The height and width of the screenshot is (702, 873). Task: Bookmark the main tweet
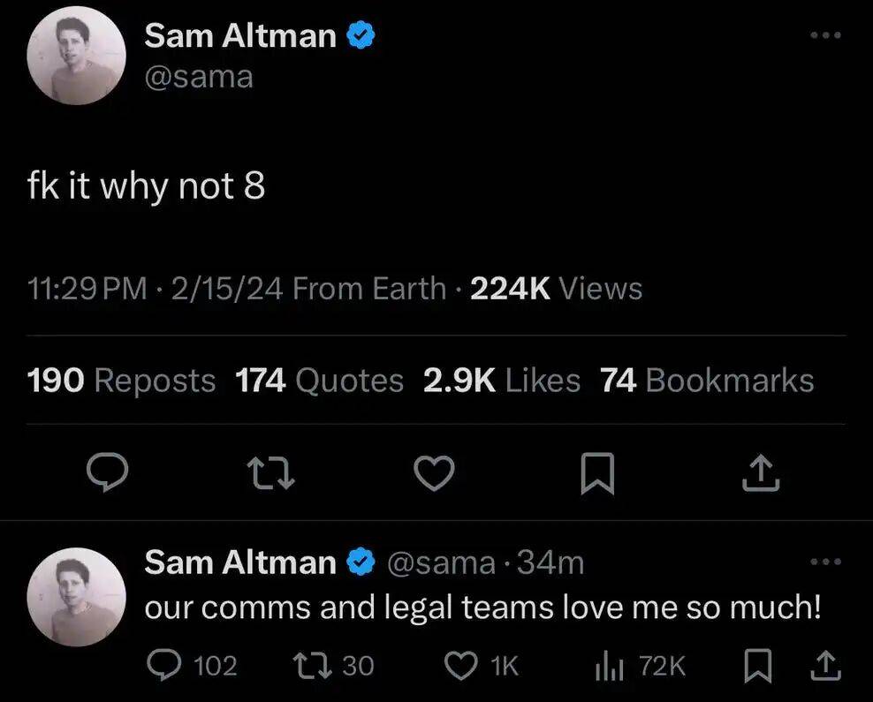pos(597,475)
